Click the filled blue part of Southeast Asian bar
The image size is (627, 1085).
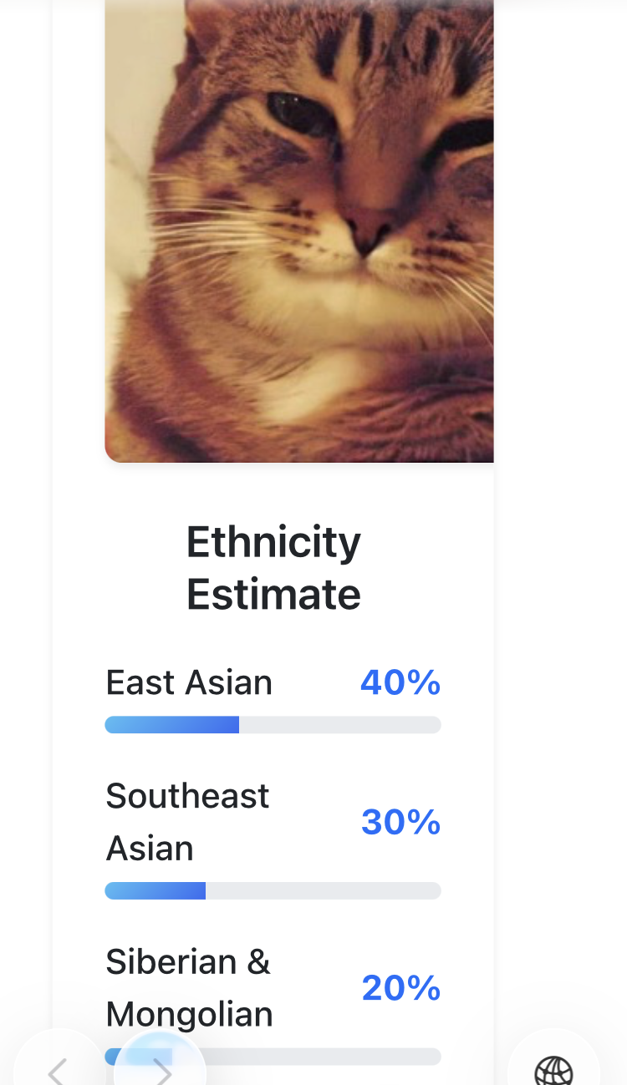pos(155,890)
